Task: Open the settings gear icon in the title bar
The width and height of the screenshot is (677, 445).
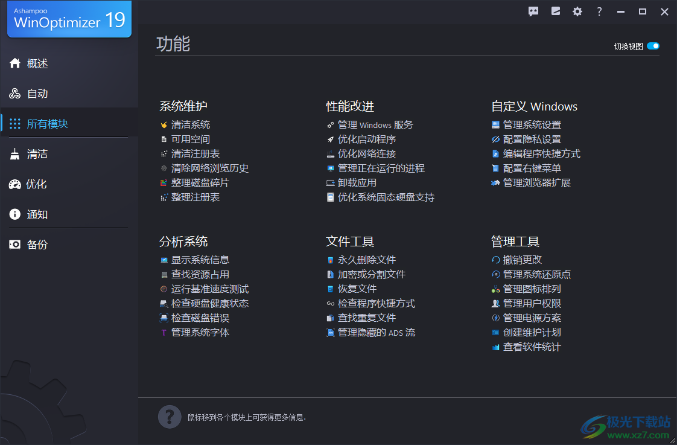Action: coord(577,11)
